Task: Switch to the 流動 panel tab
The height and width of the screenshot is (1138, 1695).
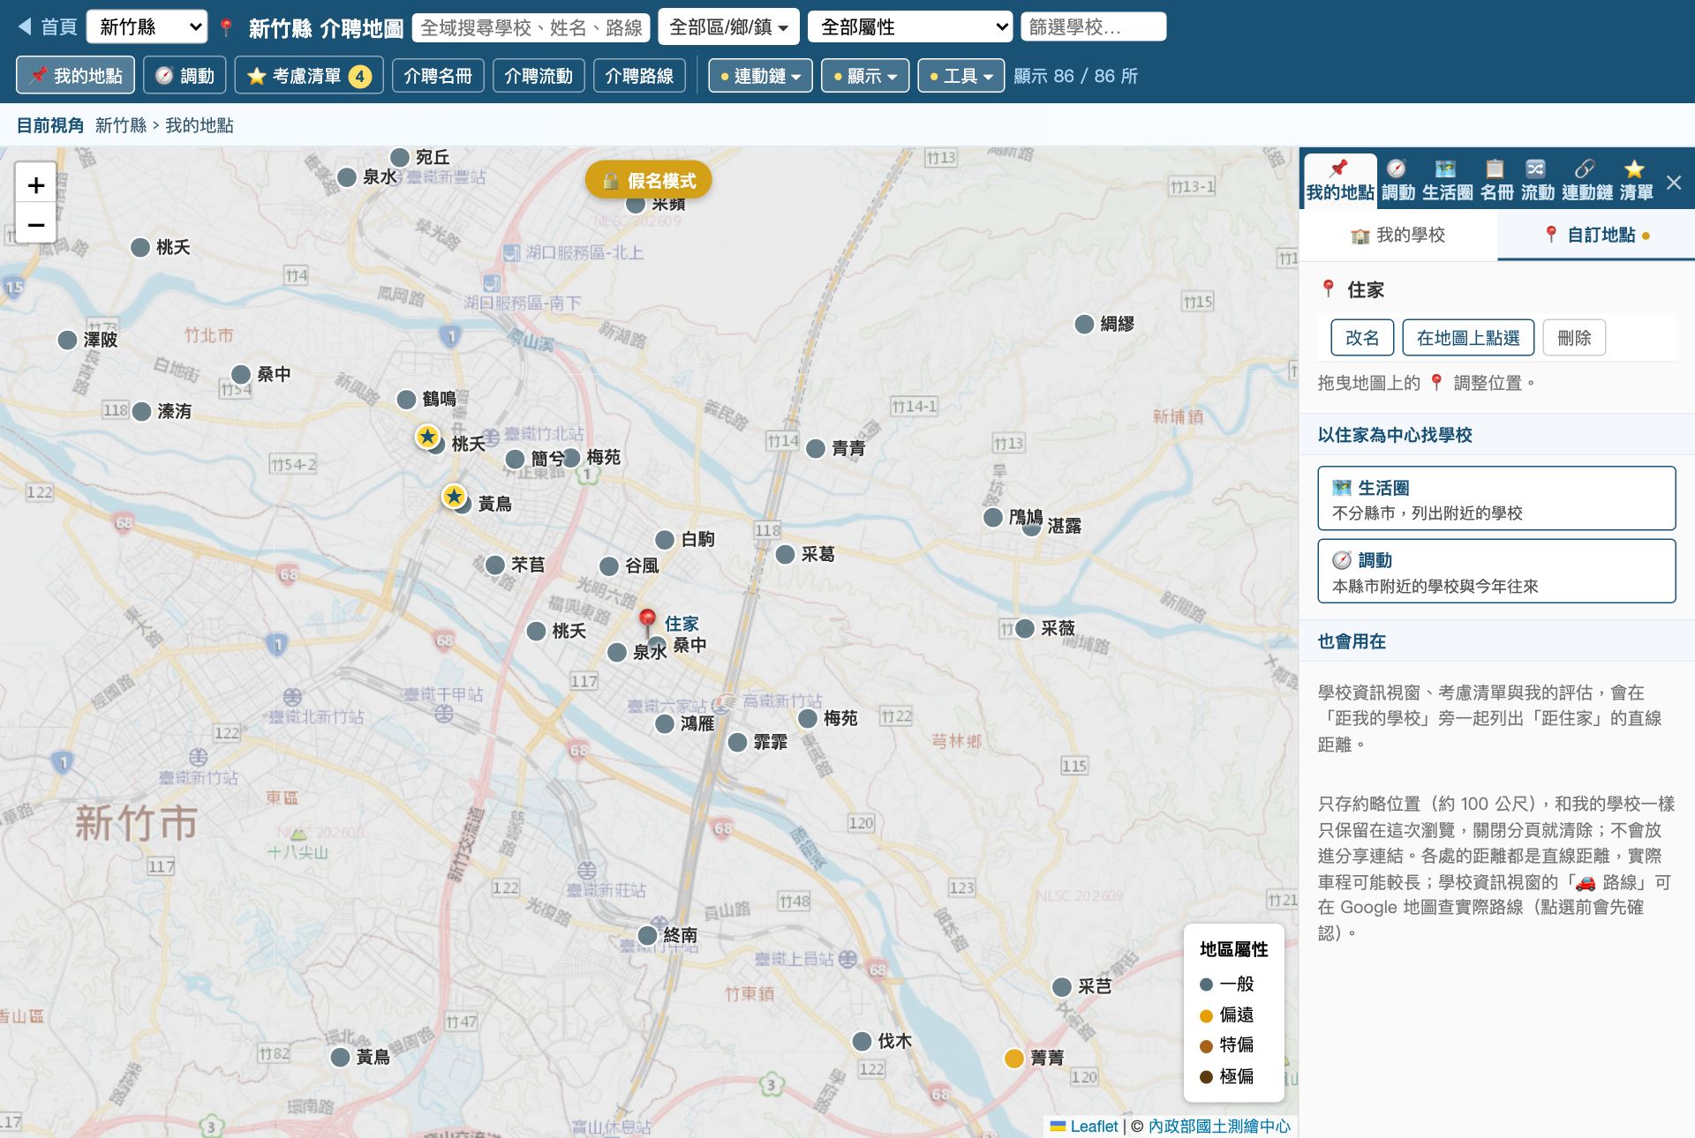Action: click(x=1537, y=181)
